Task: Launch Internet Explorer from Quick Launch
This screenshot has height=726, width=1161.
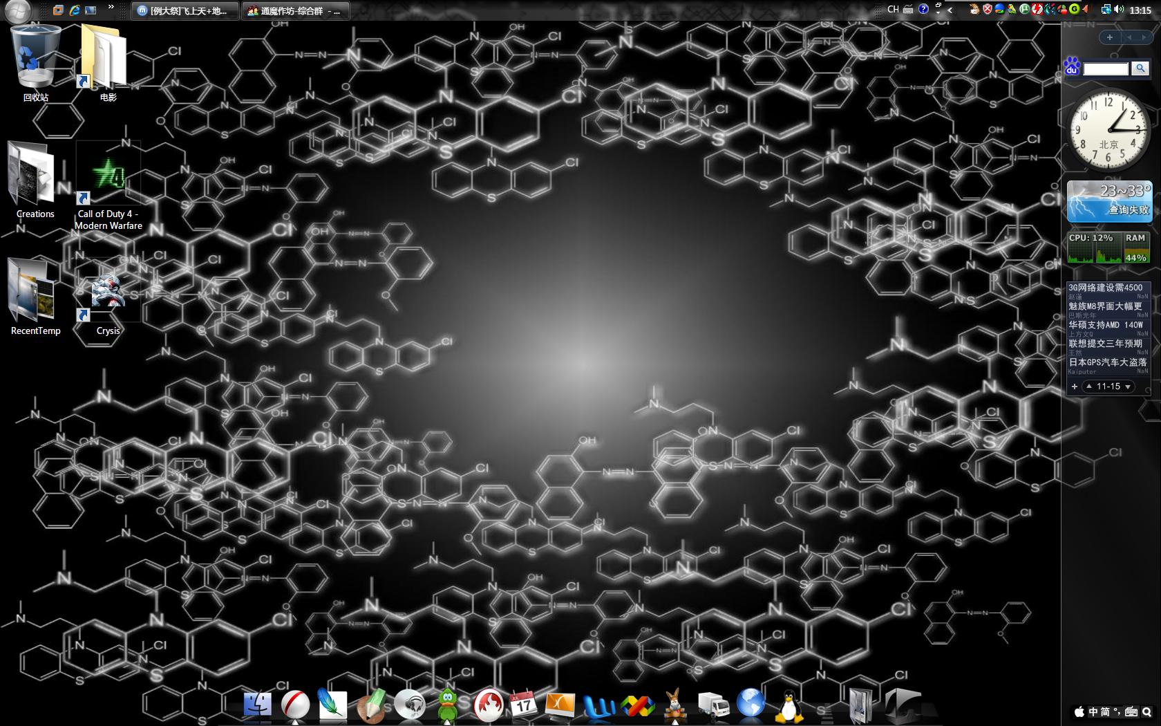Action: [75, 10]
